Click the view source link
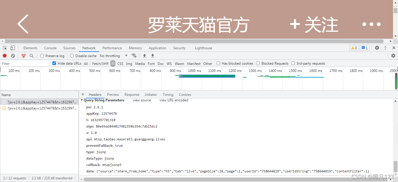This screenshot has width=398, height=182. (142, 100)
